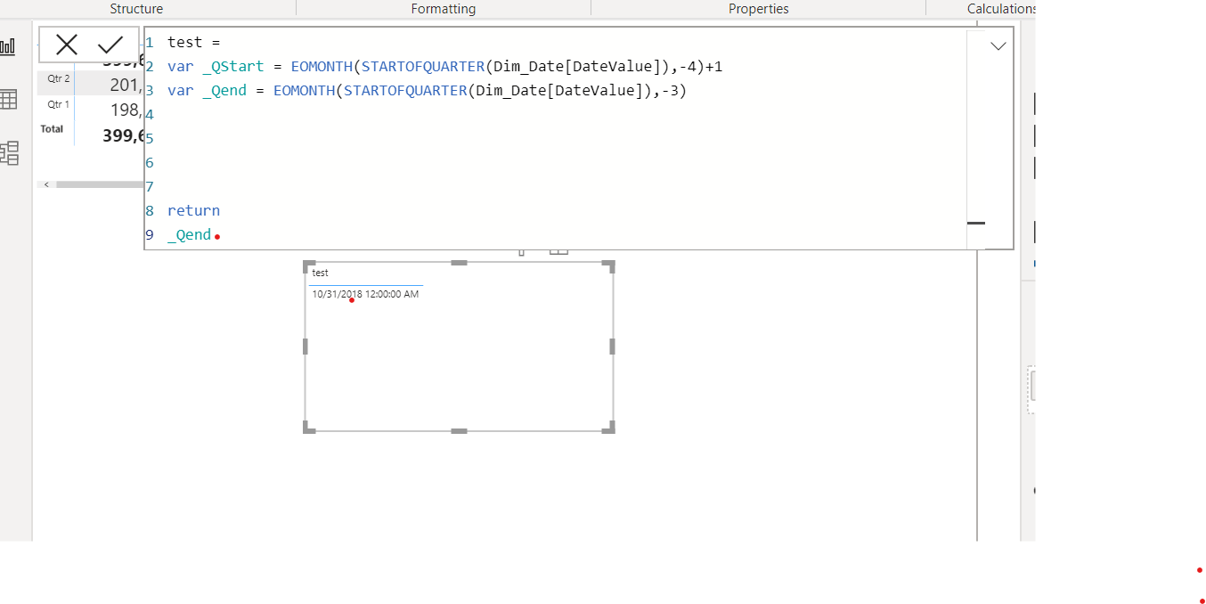This screenshot has width=1206, height=604.
Task: Switch to Report view in left sidebar
Action: (x=8, y=46)
